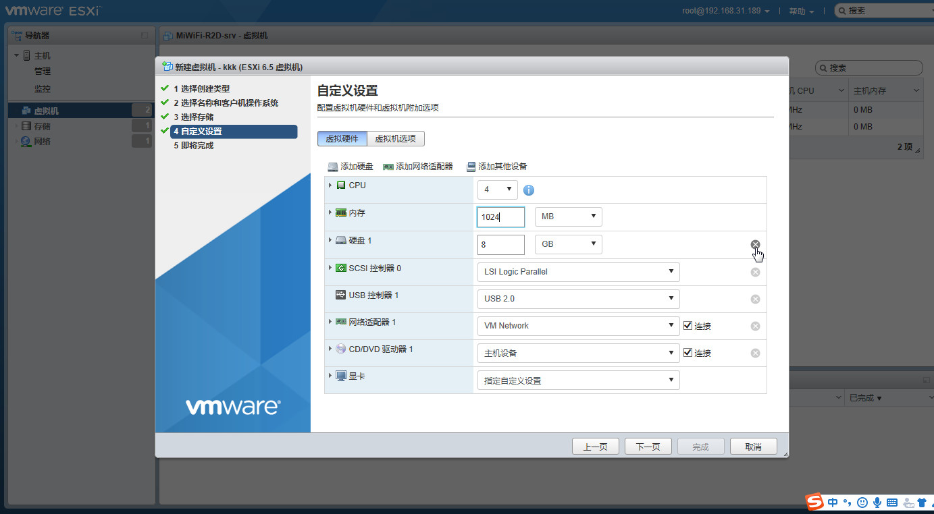Click the 取消 button
The height and width of the screenshot is (514, 934).
(753, 447)
